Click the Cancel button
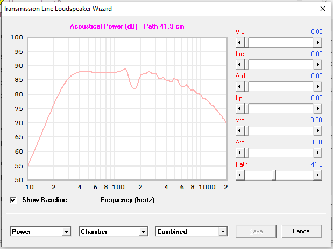The image size is (333, 249). coord(302,231)
